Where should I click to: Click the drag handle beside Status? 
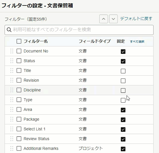click(12, 61)
